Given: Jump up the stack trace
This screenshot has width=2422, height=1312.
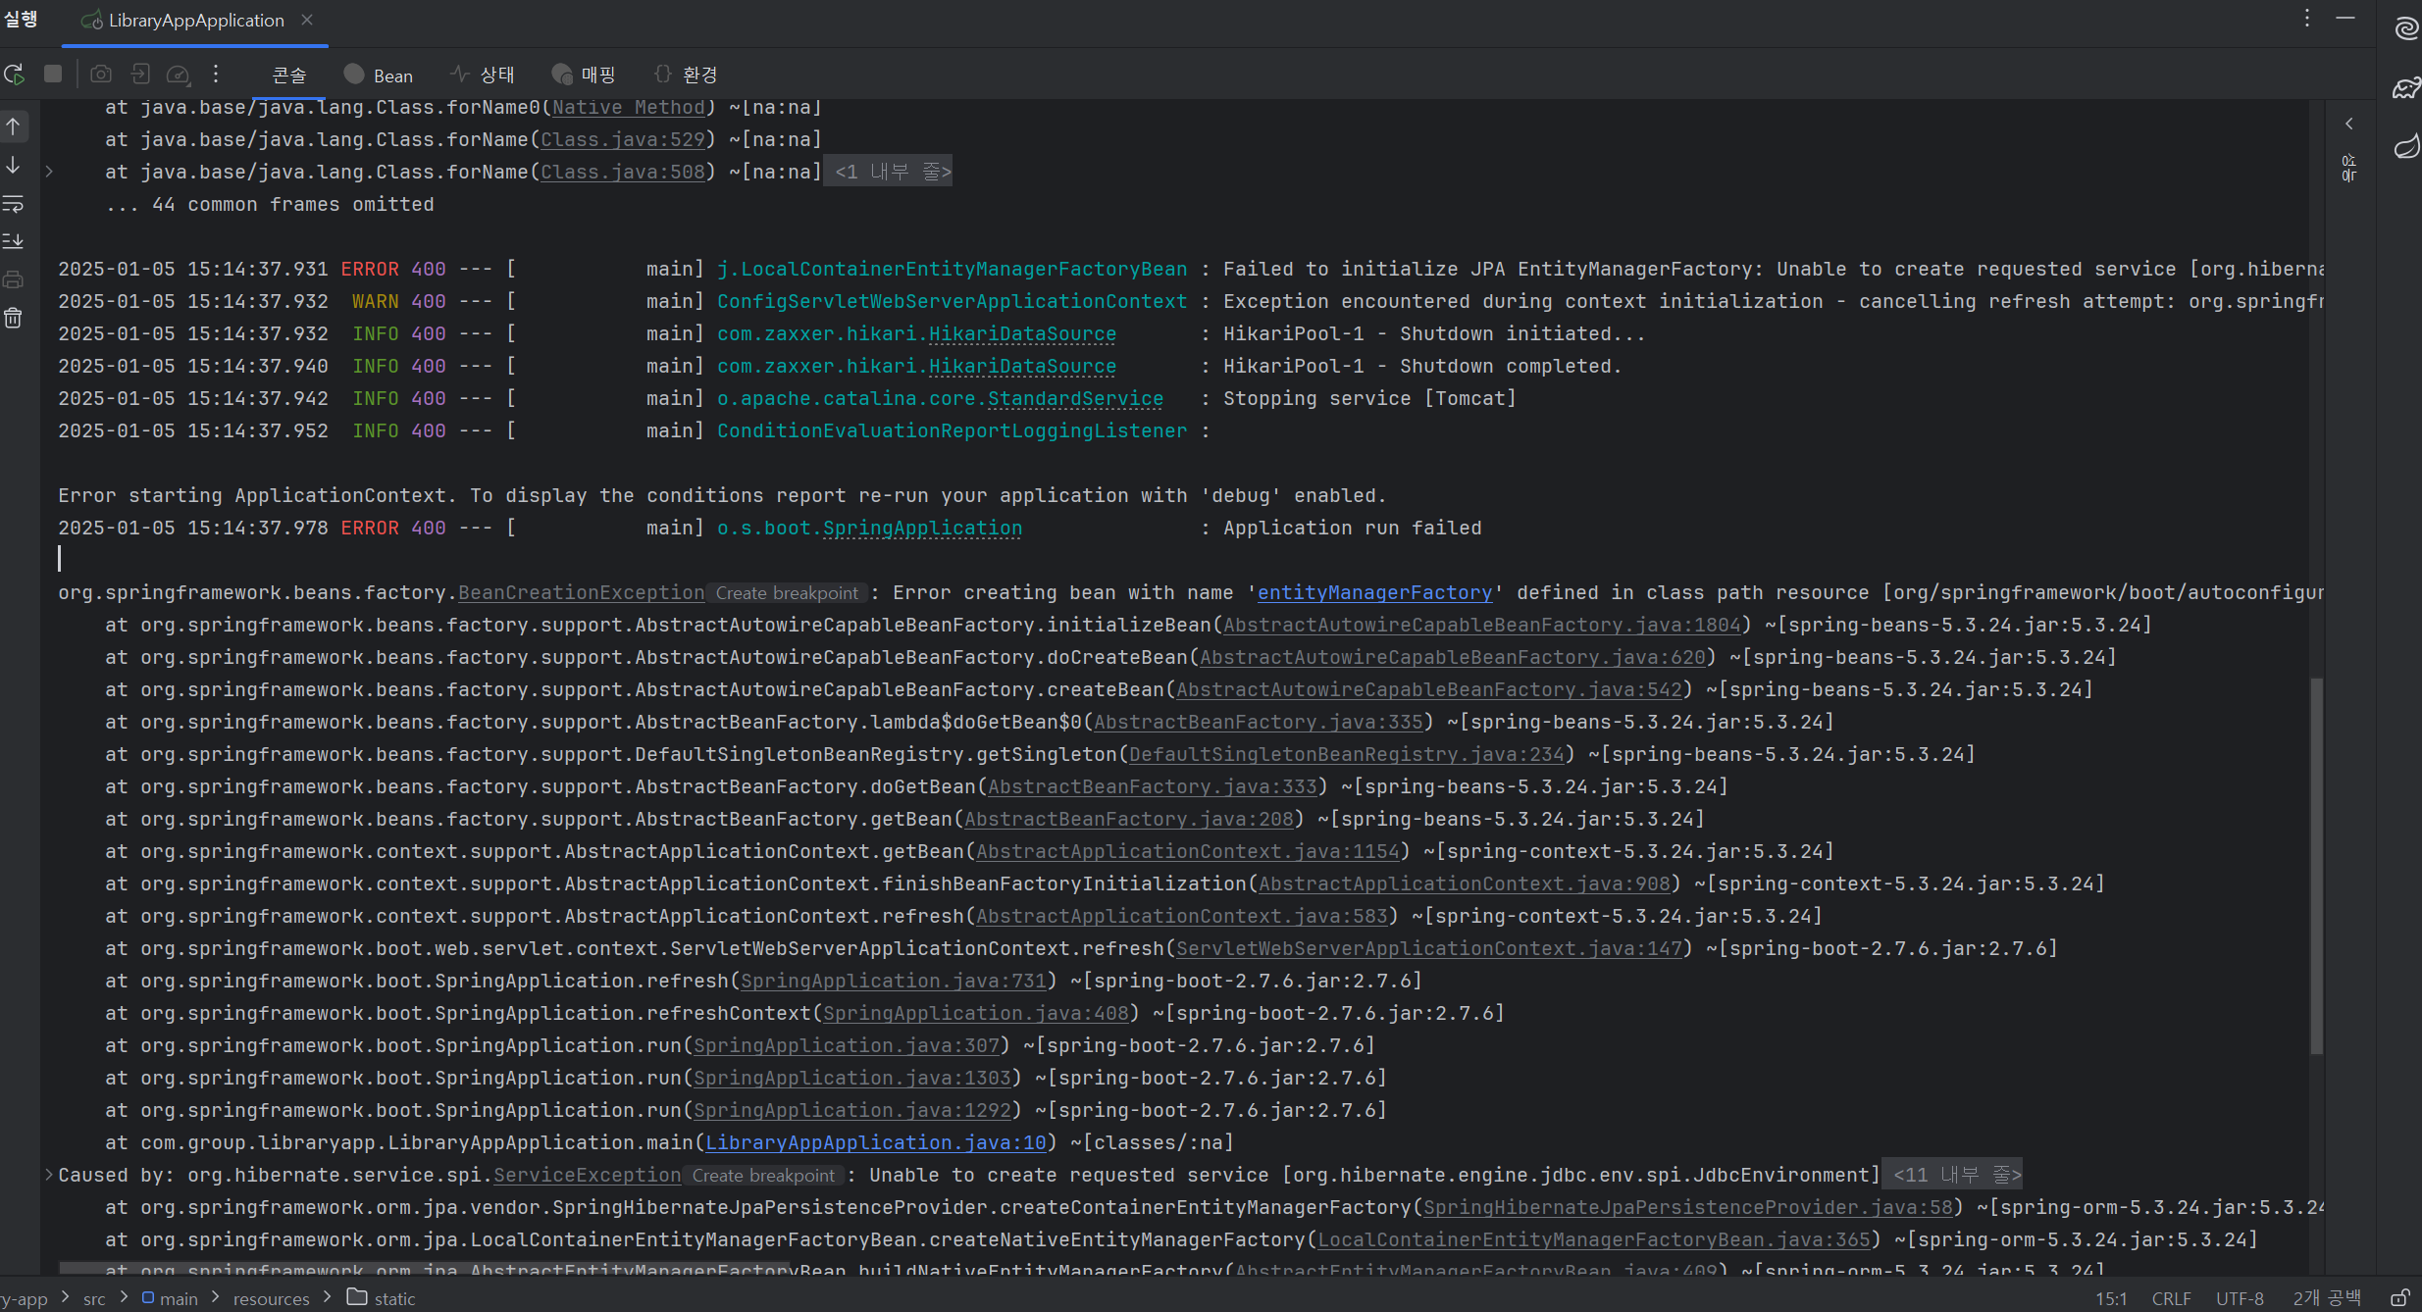Looking at the screenshot, I should click(14, 126).
